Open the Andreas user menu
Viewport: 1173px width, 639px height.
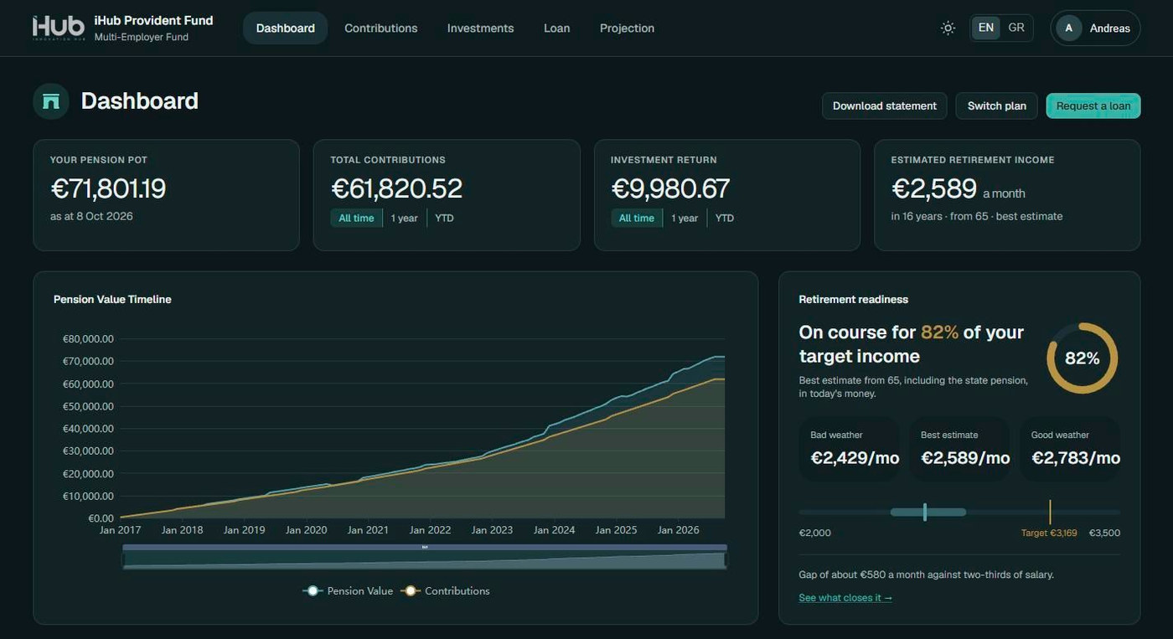pyautogui.click(x=1095, y=28)
